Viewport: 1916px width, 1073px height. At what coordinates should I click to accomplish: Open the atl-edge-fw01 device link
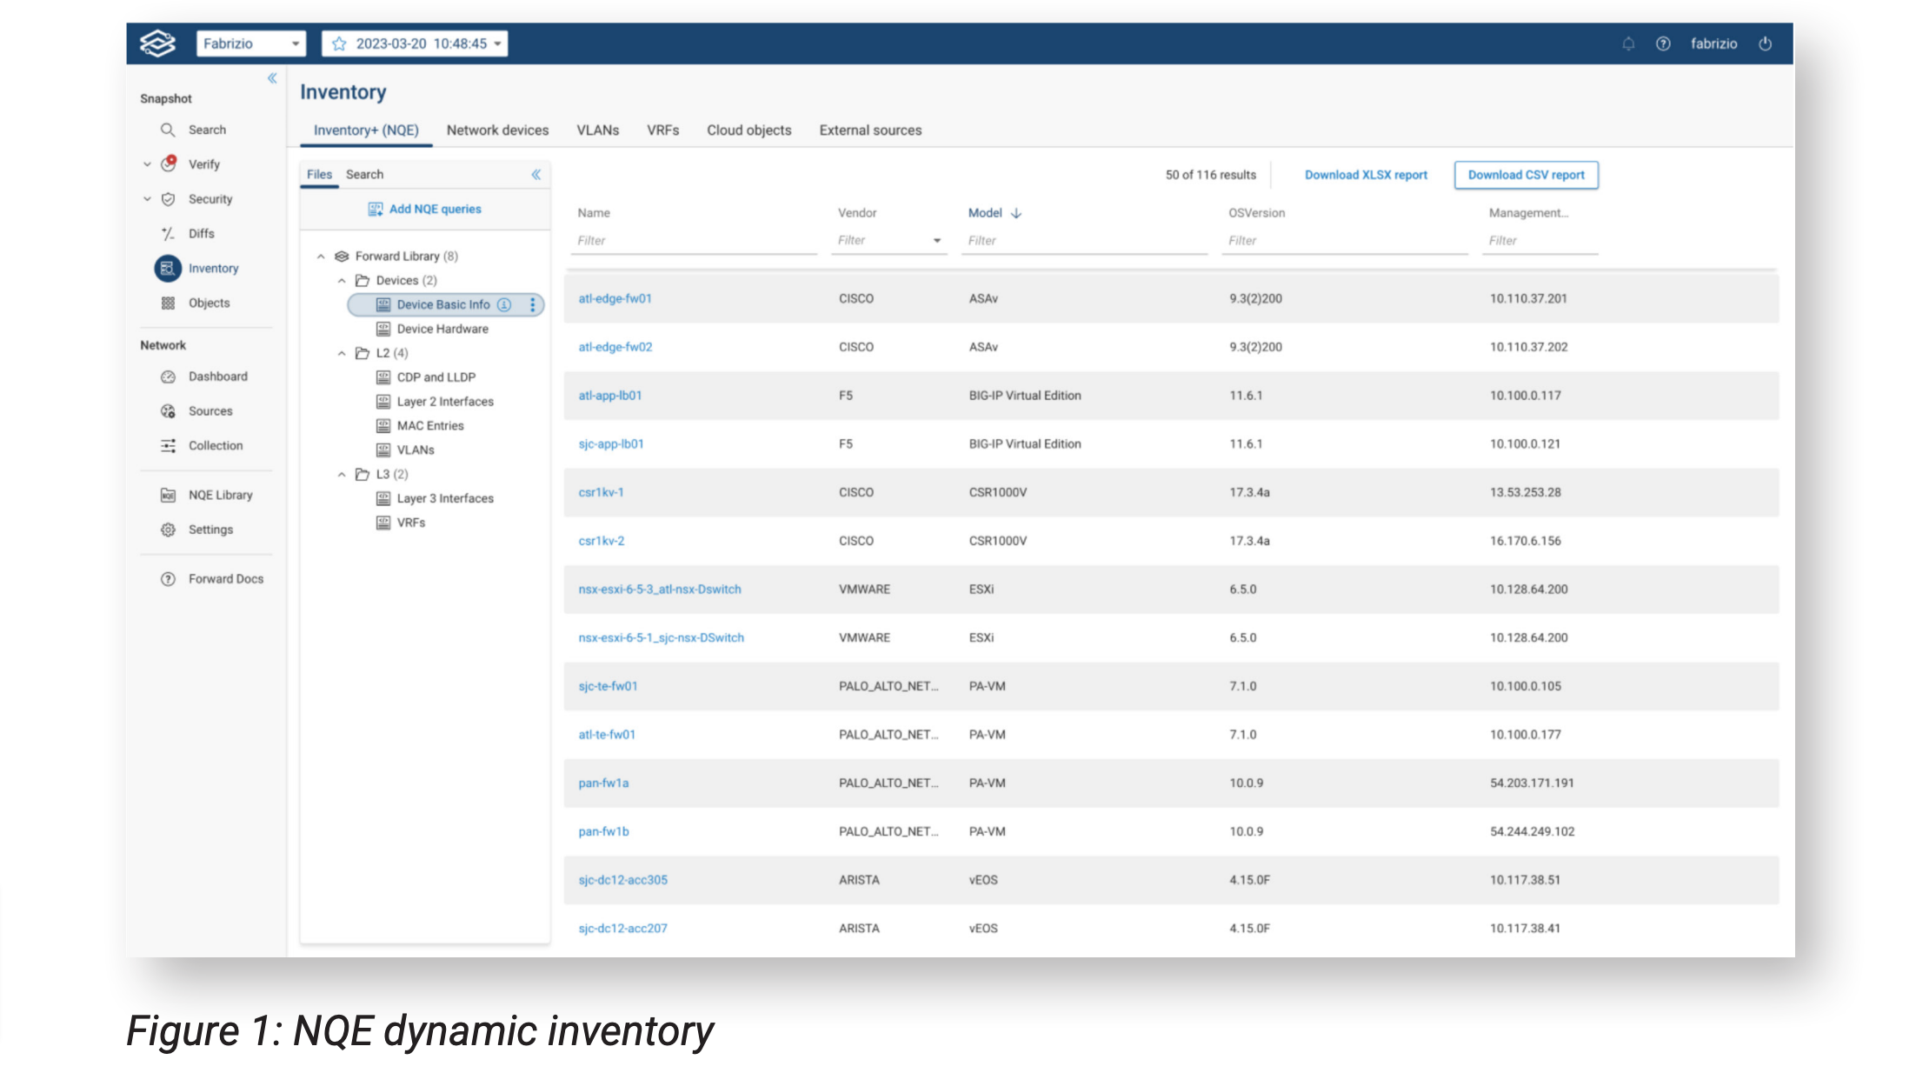(x=615, y=298)
